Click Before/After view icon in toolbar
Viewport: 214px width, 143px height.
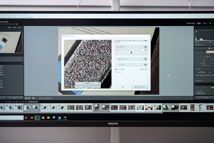coord(33,98)
